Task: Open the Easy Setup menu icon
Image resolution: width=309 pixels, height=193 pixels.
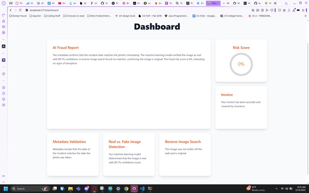Action: point(303,10)
